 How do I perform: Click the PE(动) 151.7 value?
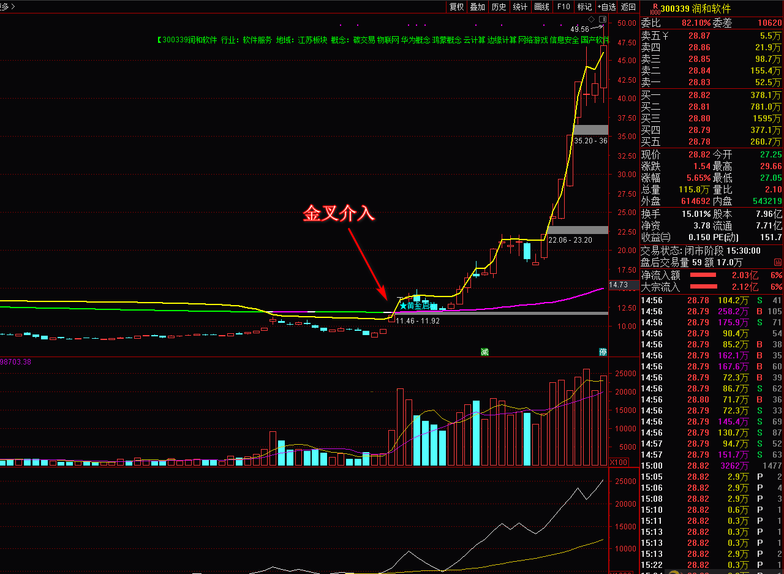click(771, 237)
